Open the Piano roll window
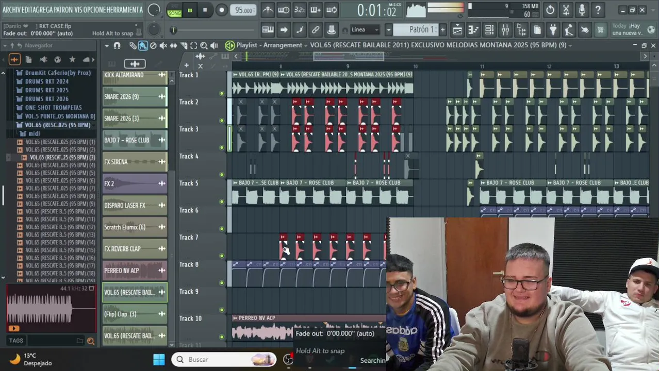The width and height of the screenshot is (659, 371). point(473,30)
